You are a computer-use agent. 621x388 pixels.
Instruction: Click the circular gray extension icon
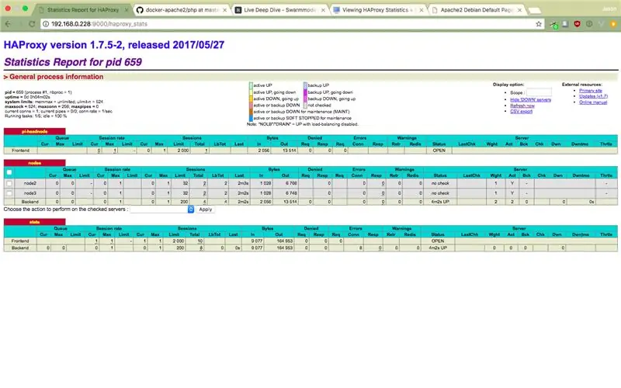click(x=589, y=24)
